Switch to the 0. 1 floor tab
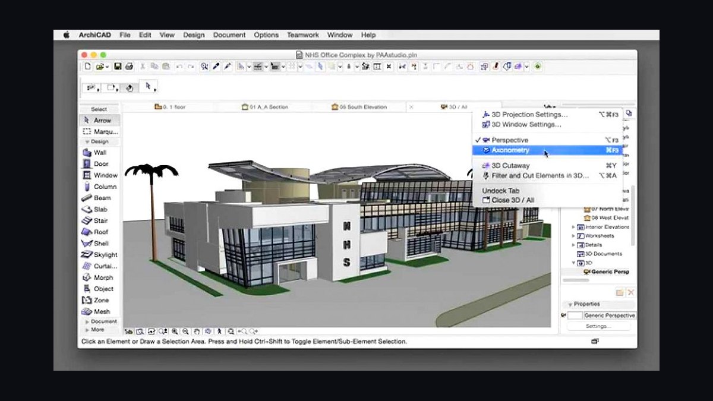This screenshot has height=401, width=713. (x=170, y=107)
